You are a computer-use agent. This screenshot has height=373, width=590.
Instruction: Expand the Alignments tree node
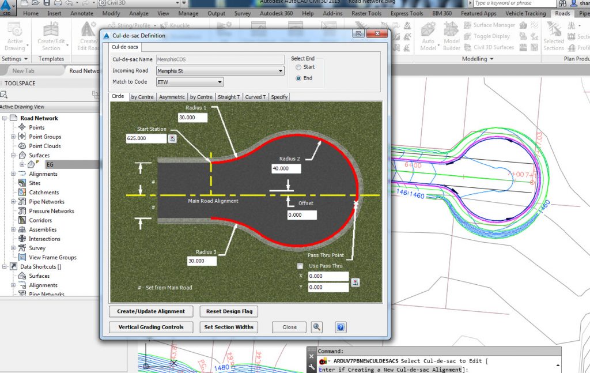(x=13, y=174)
